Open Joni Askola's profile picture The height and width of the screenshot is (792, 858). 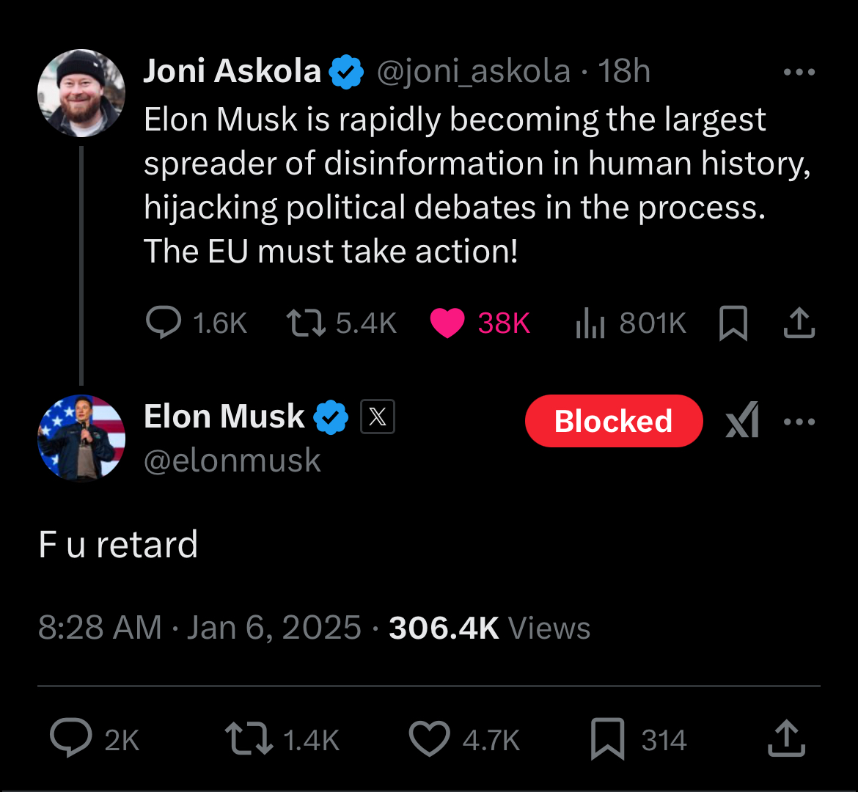tap(81, 93)
